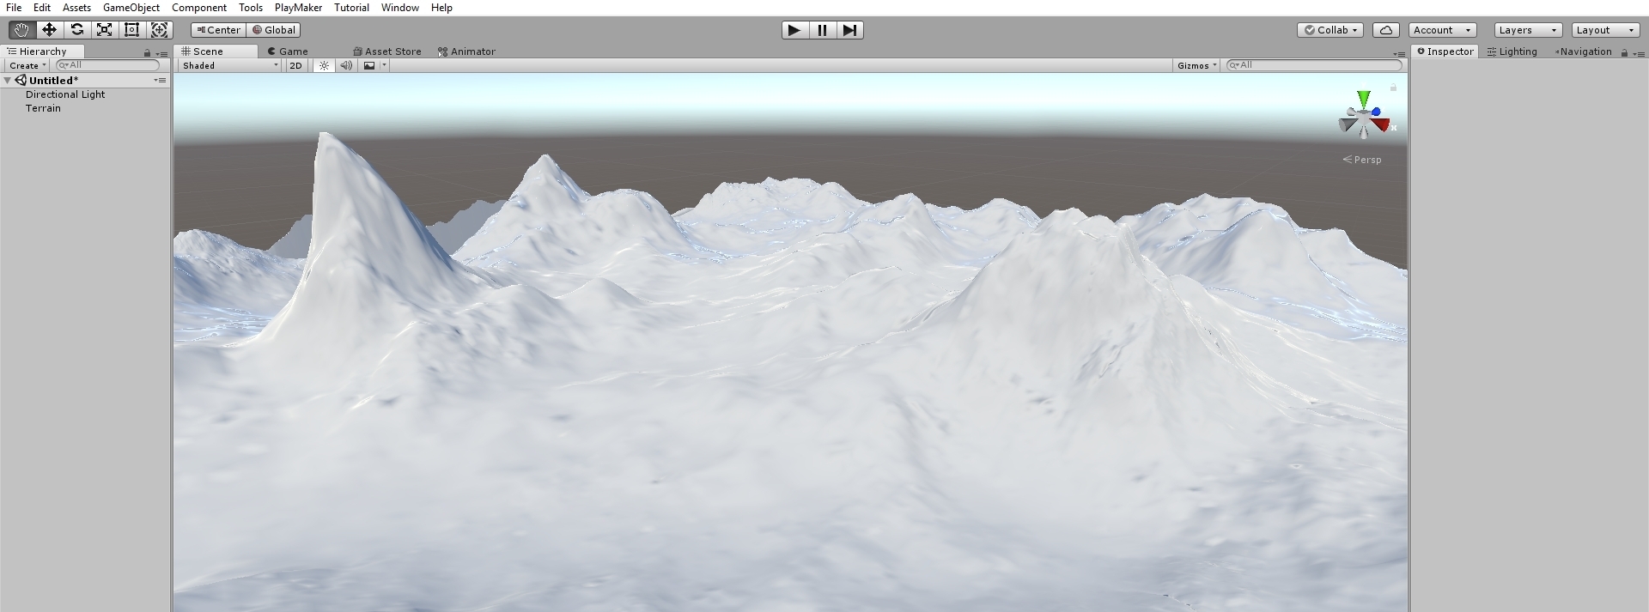Open the Layers dropdown

coord(1527,30)
